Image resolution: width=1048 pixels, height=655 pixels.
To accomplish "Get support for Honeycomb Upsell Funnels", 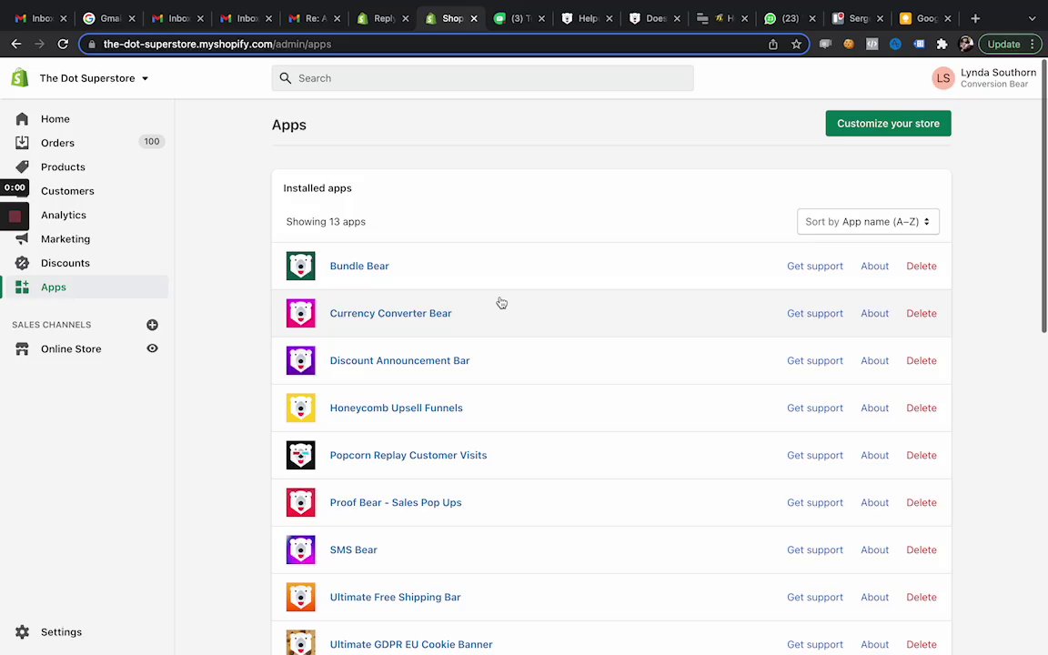I will (815, 408).
